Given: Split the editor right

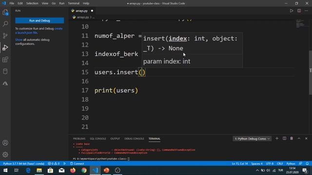Looking at the screenshot, I should 299,11.
